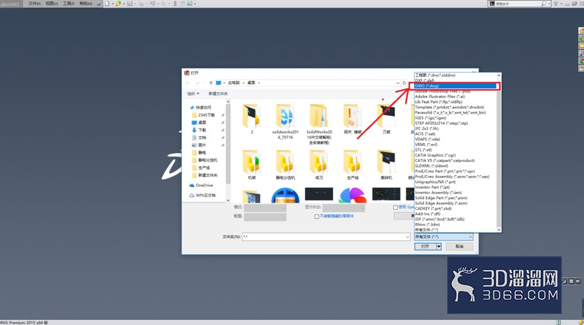Click the Refresh icon beside address bar
This screenshot has height=325, width=584.
tap(405, 83)
